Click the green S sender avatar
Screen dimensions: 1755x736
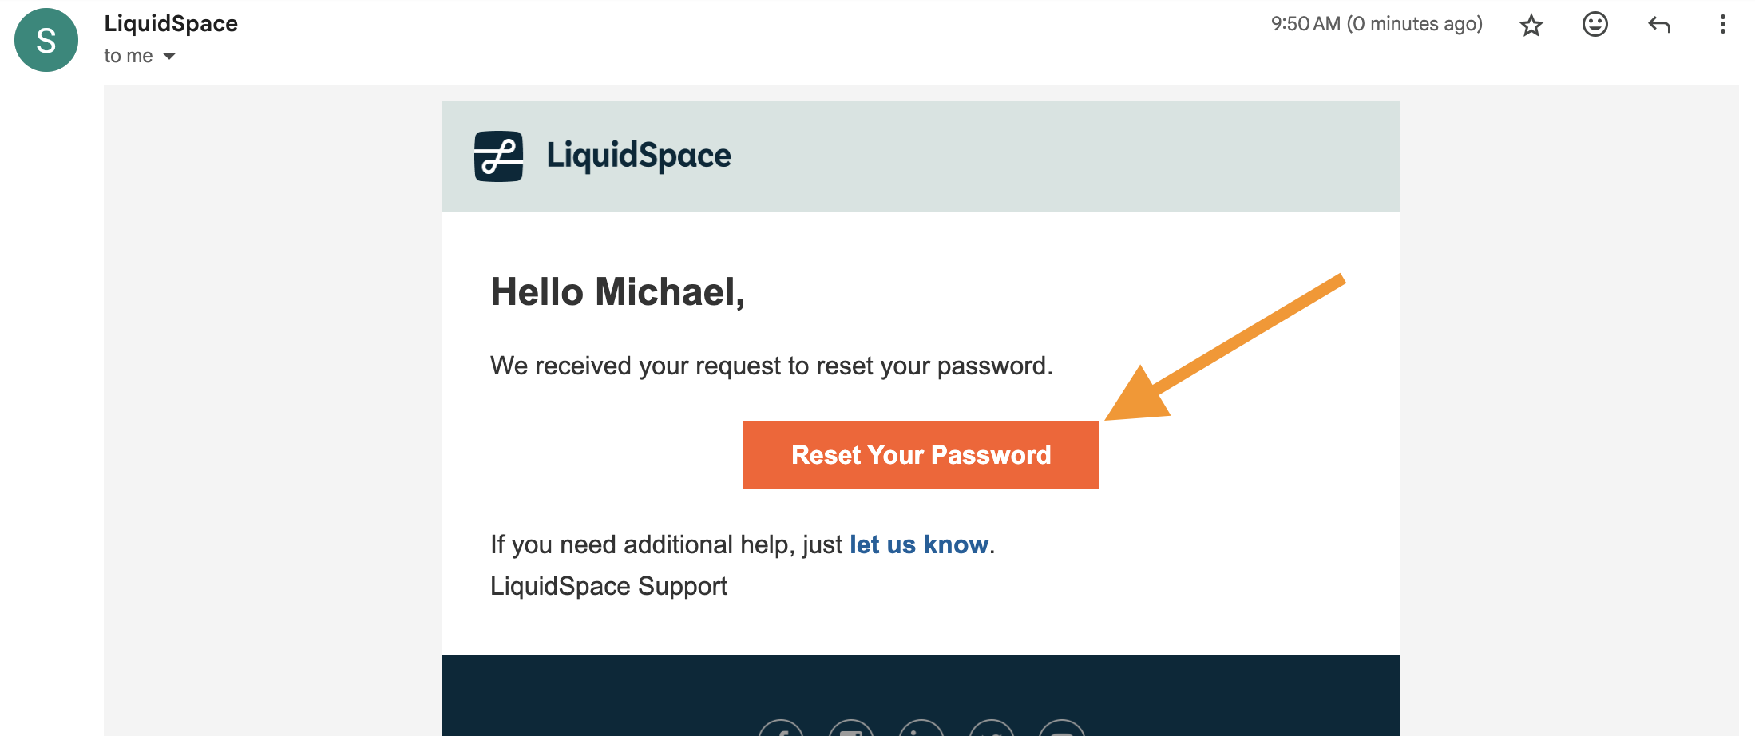pyautogui.click(x=46, y=40)
